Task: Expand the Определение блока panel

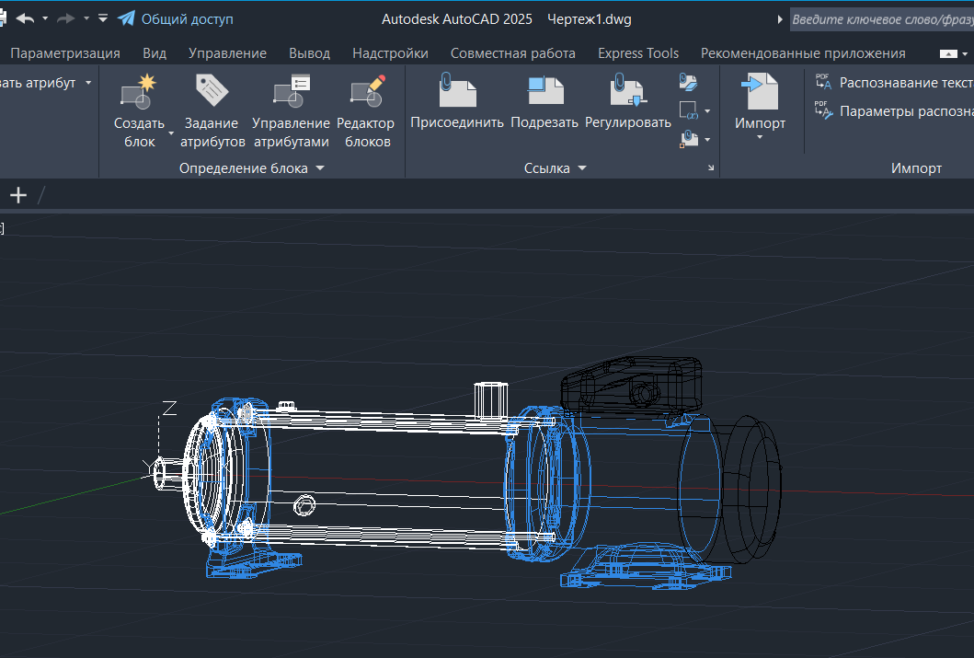Action: pyautogui.click(x=252, y=168)
